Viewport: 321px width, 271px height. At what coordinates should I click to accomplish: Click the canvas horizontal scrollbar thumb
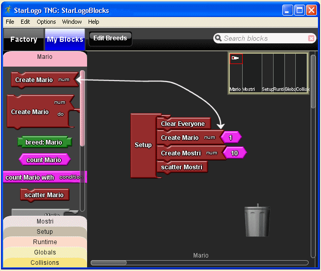(109, 263)
